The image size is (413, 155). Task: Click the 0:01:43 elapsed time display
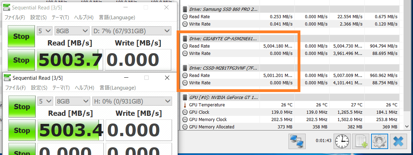(x=323, y=141)
